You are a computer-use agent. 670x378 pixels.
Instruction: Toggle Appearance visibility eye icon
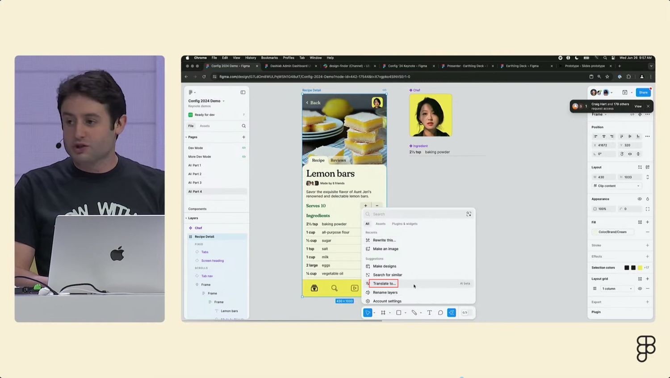pyautogui.click(x=640, y=199)
